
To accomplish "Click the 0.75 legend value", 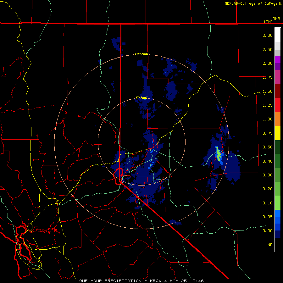I will click(x=268, y=133).
